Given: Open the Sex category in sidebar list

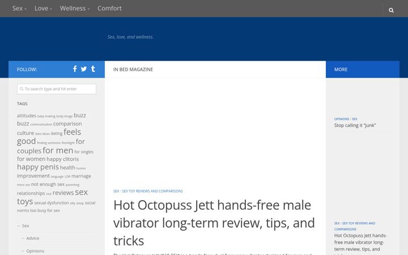Looking at the screenshot, I should point(25,226).
